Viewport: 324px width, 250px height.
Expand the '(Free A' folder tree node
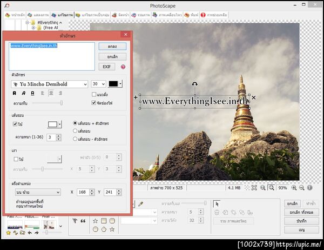click(33, 28)
